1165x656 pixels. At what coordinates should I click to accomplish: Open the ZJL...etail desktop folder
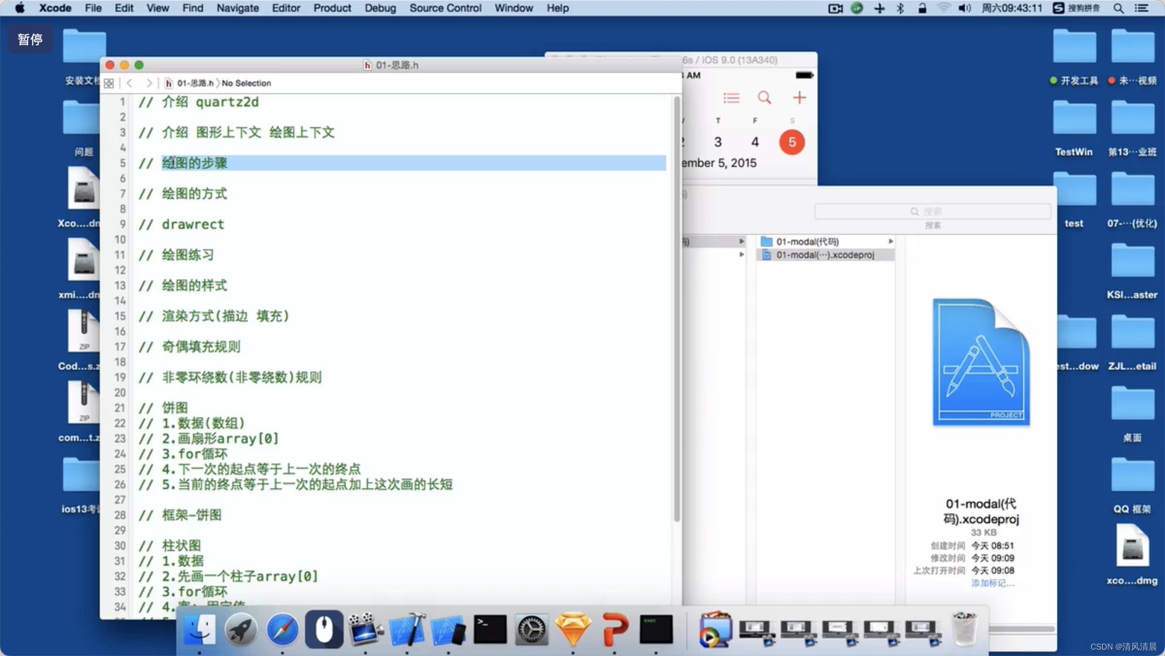[x=1132, y=342]
